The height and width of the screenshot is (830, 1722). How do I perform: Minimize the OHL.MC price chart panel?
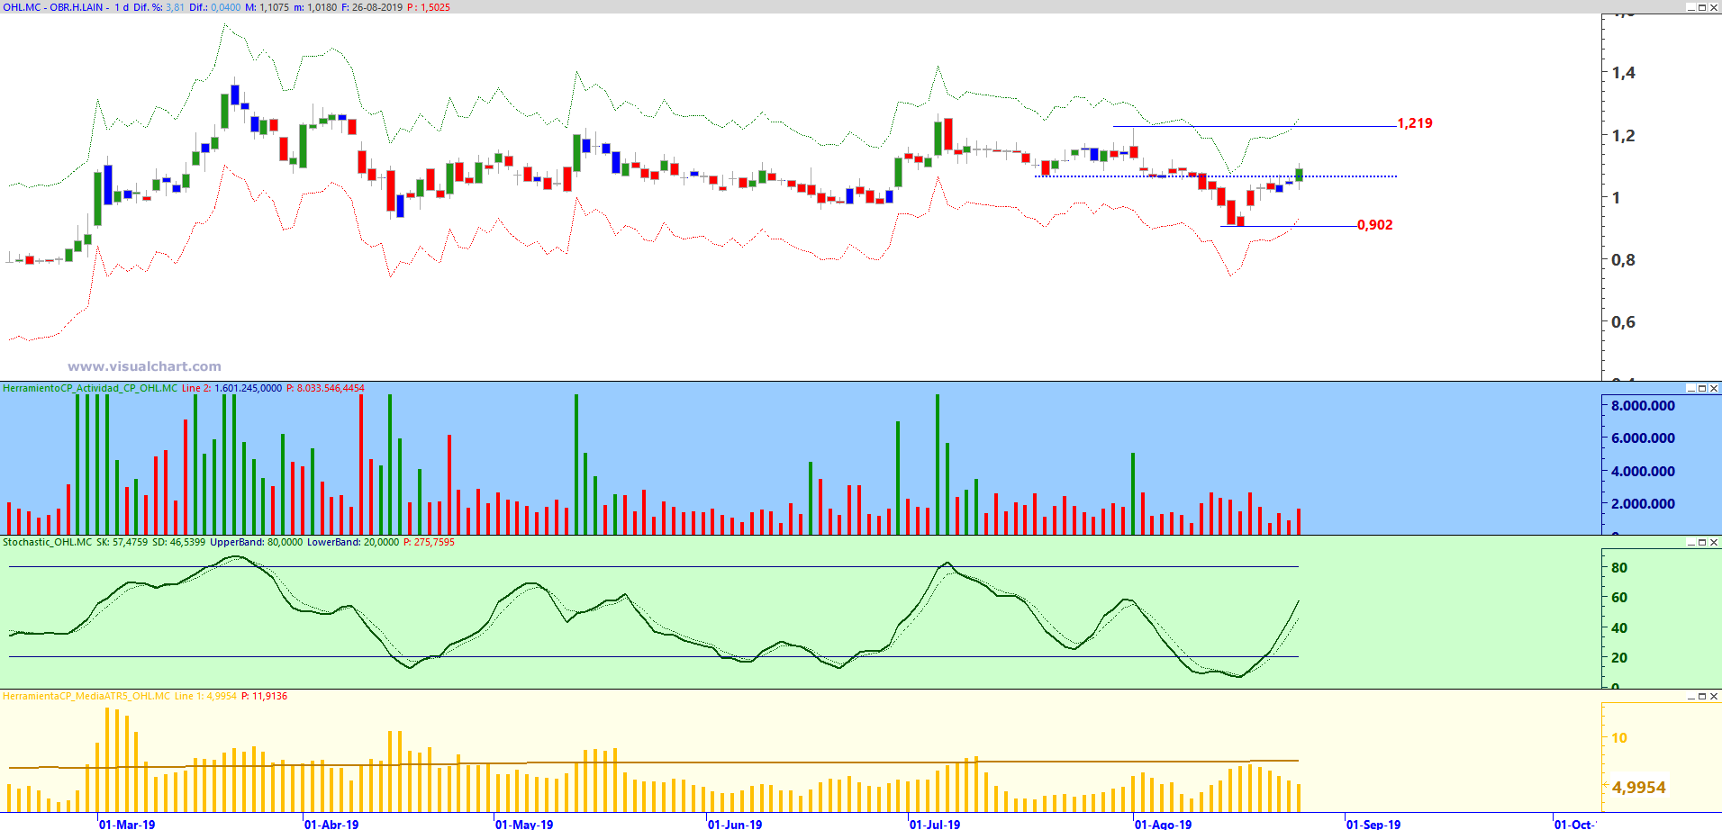1690,7
